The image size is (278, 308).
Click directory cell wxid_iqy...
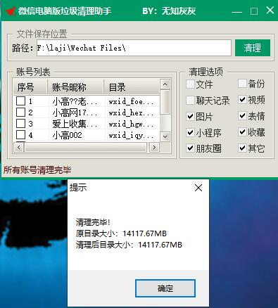point(131,135)
